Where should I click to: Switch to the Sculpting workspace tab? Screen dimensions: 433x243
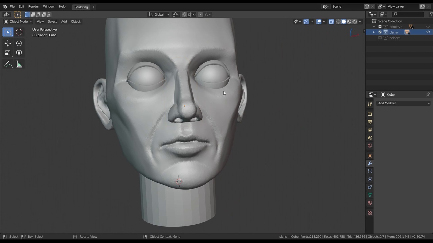81,7
